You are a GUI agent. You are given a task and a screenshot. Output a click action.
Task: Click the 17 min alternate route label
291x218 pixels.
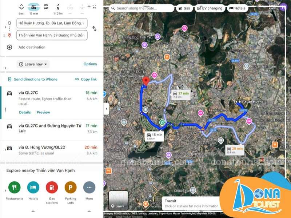(x=181, y=95)
